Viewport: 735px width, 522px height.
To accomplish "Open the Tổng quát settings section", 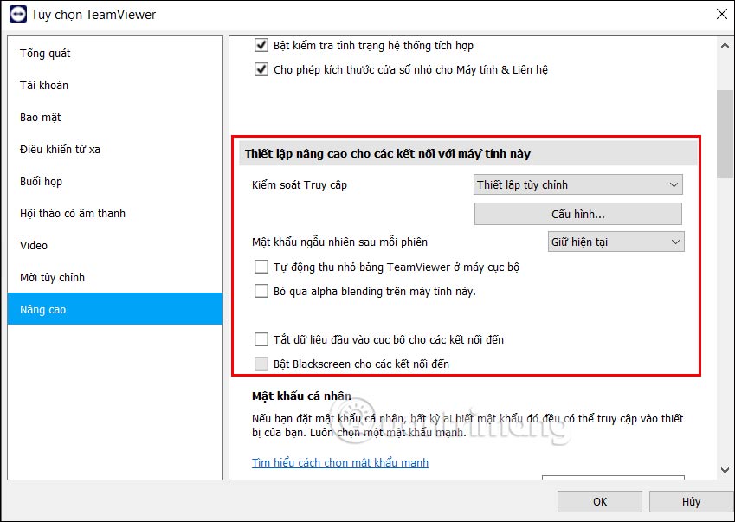I will tap(45, 53).
